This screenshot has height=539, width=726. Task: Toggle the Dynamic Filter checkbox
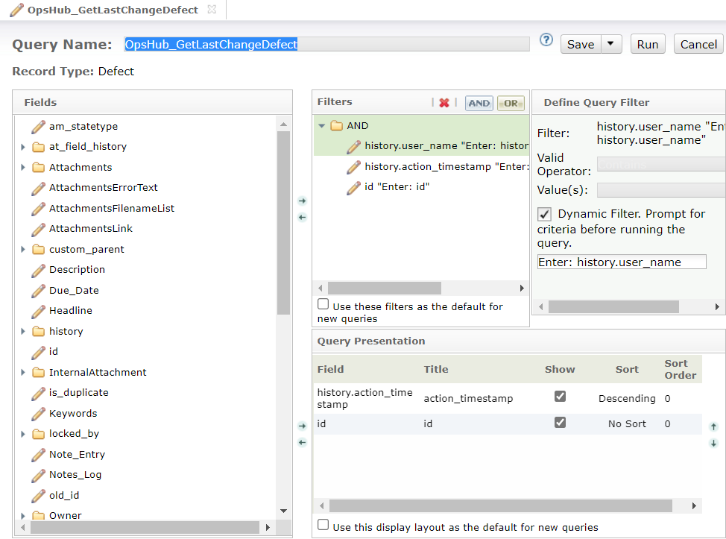pos(545,214)
